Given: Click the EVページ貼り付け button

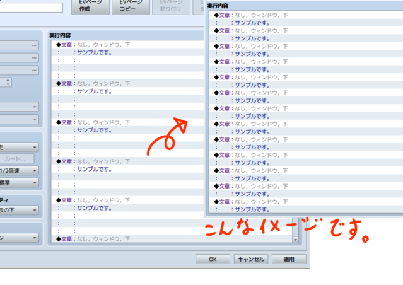Looking at the screenshot, I should coord(171,7).
